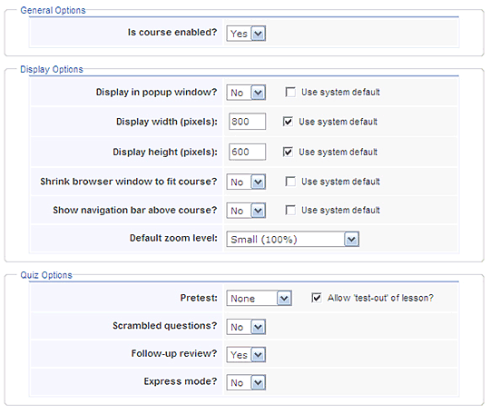This screenshot has height=414, width=490.
Task: Toggle the Allow 'test-out' of lesson checkbox
Action: (317, 298)
